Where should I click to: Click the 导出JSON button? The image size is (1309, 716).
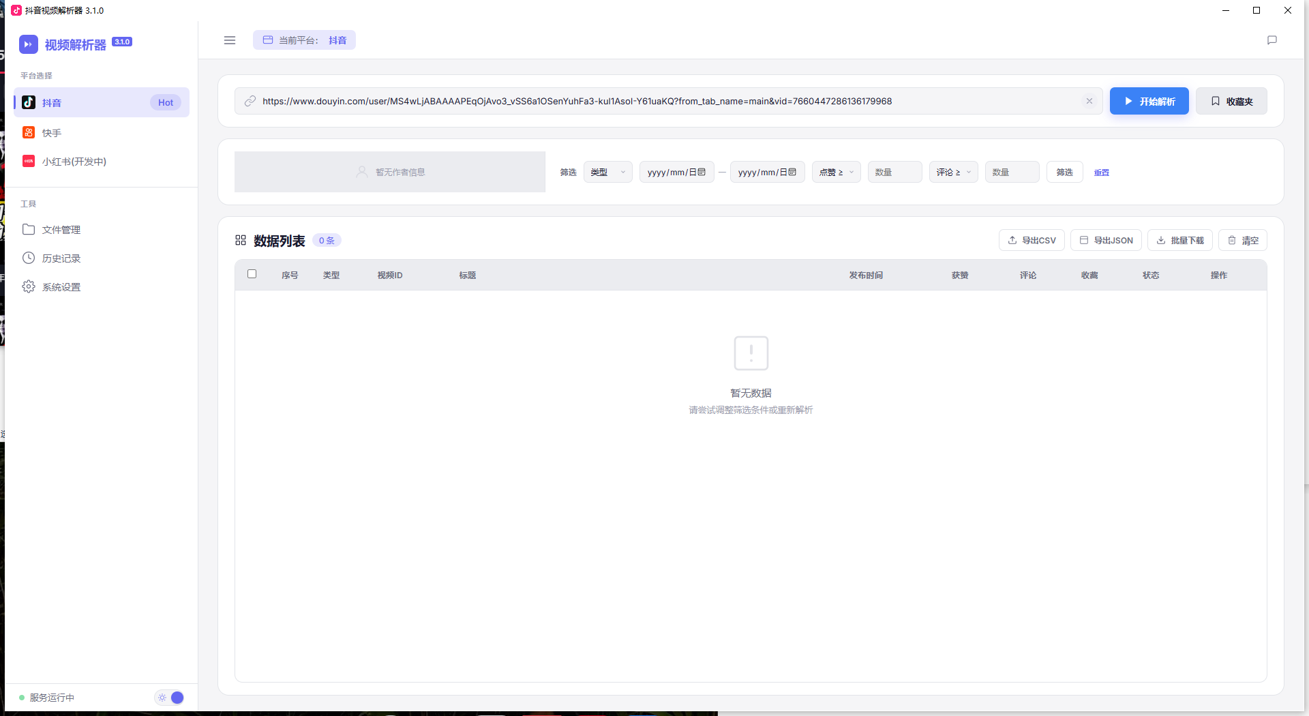click(x=1106, y=240)
